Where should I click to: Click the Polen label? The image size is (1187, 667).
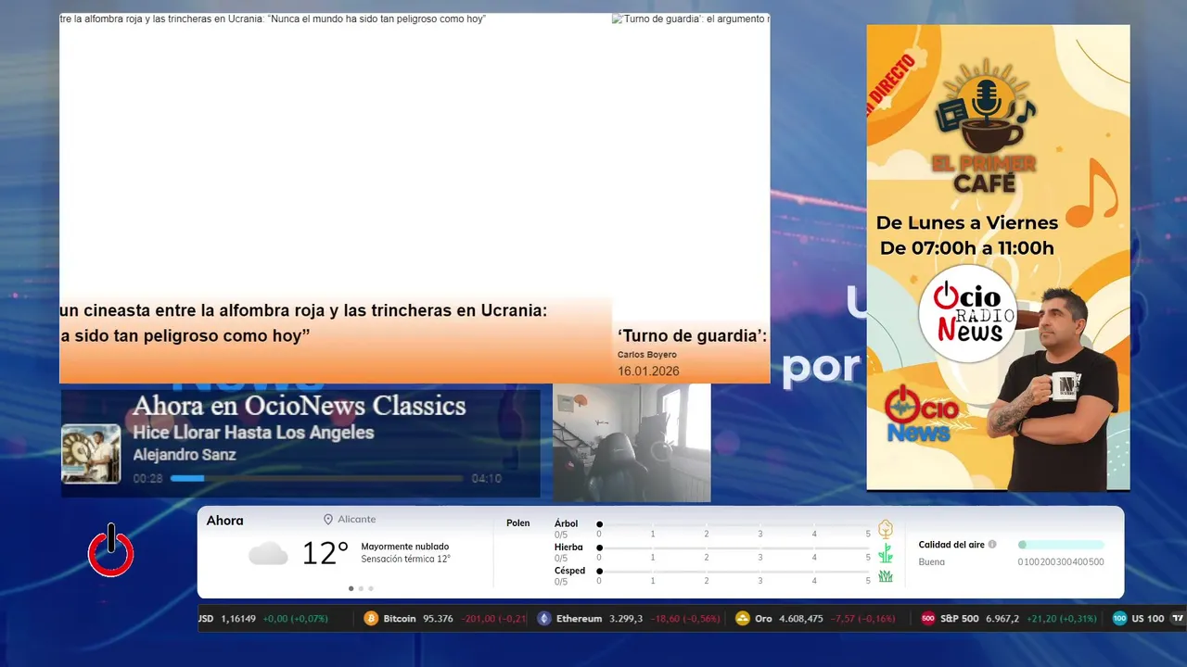coord(518,523)
